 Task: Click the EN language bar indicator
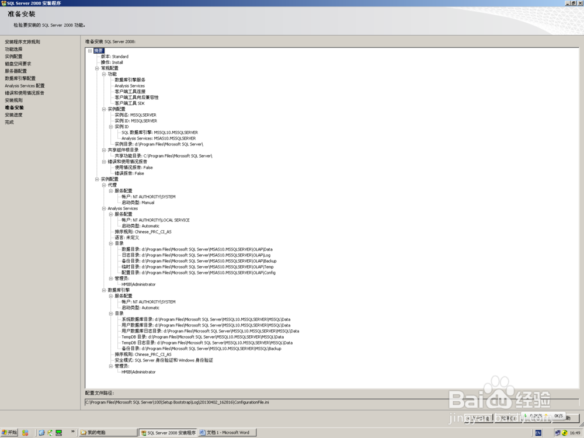(538, 433)
